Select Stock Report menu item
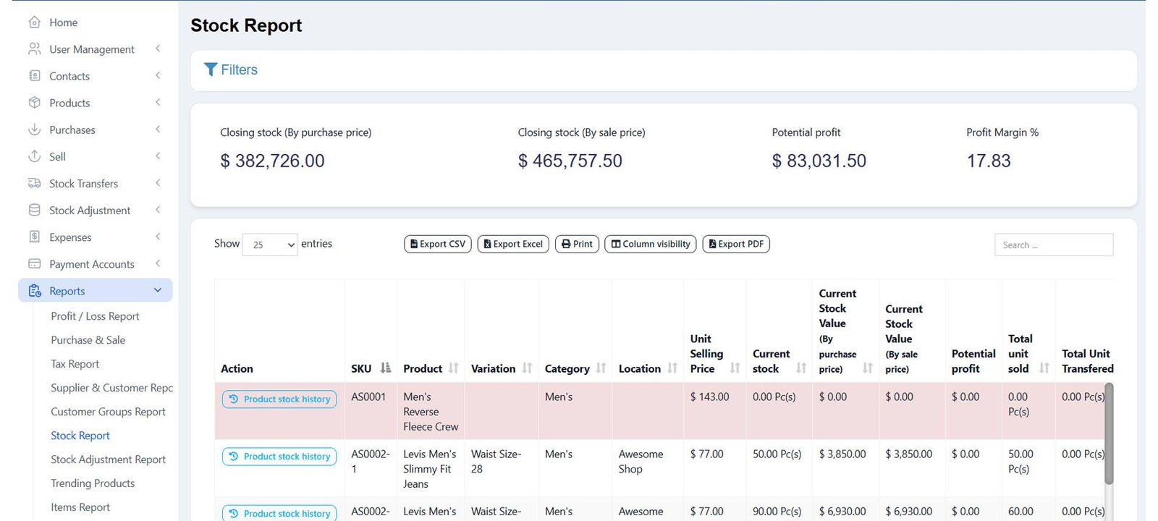 tap(80, 436)
